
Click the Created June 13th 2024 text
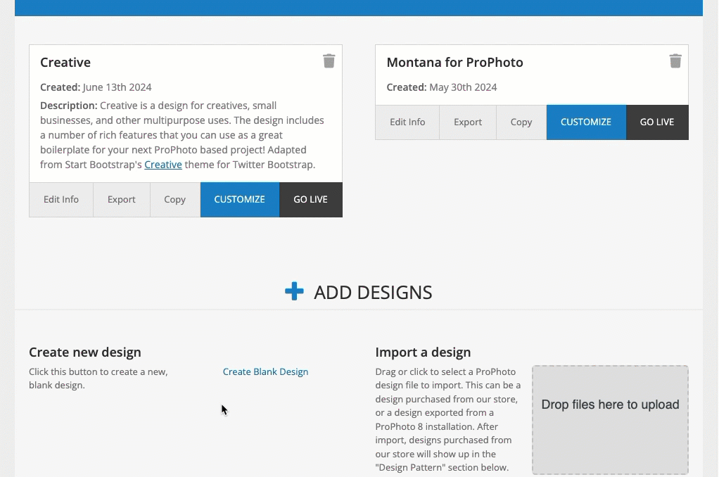click(x=96, y=87)
